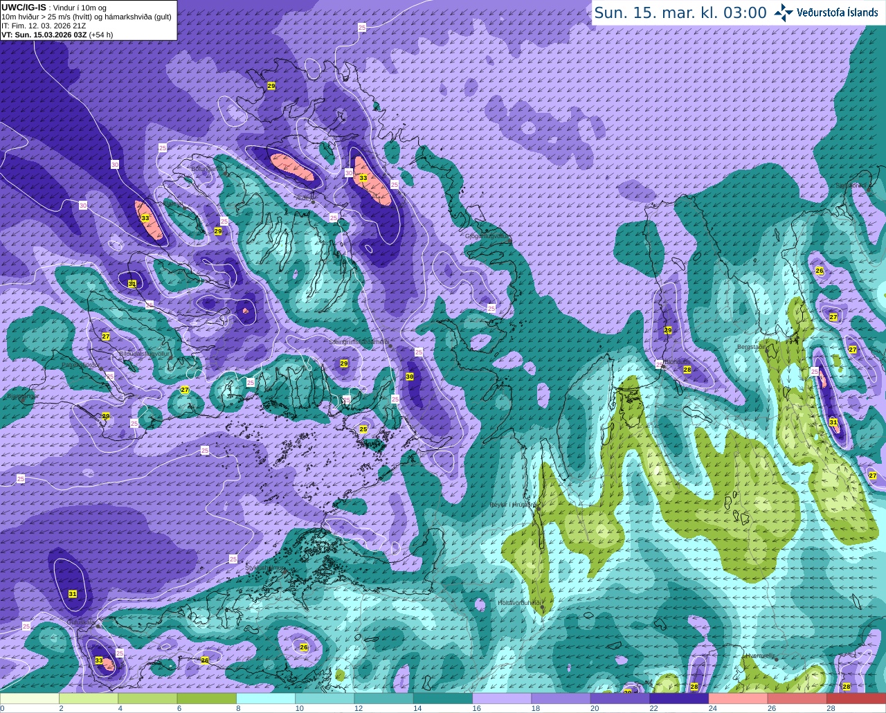Click the red legend swatch above 28 m/s
This screenshot has width=886, height=713.
coord(856,698)
